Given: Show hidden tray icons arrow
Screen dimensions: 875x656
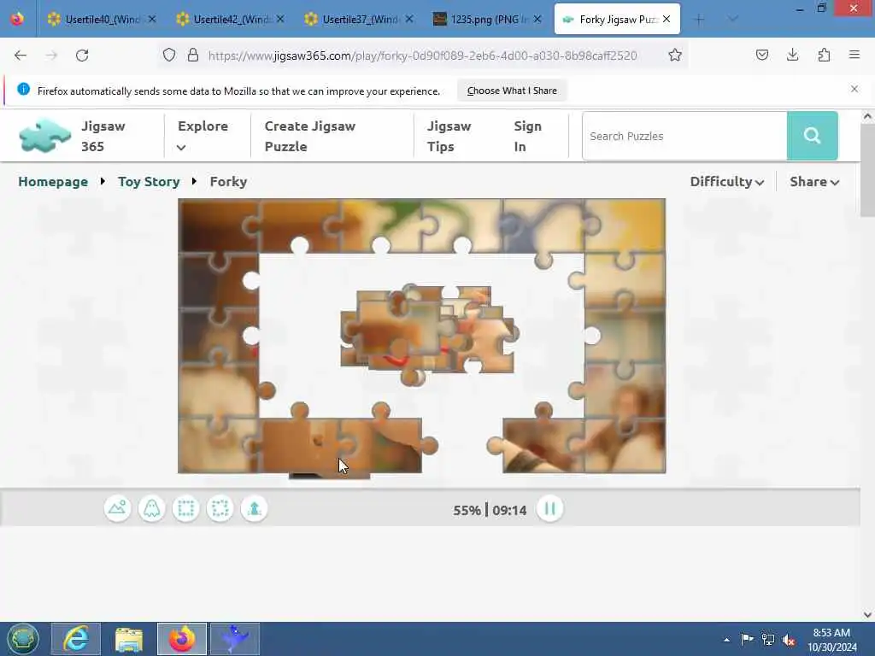Looking at the screenshot, I should point(726,640).
